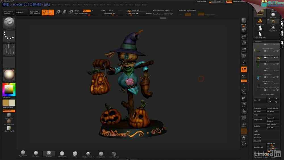Click the AAHalf icon

244,50
